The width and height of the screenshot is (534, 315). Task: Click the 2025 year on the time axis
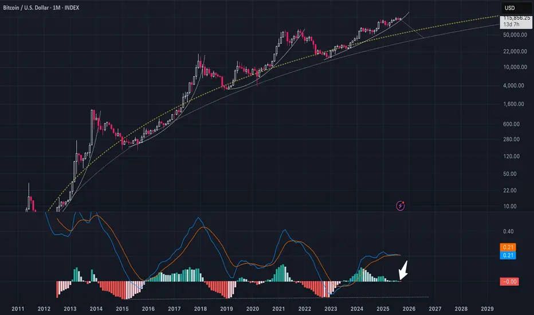pos(383,309)
